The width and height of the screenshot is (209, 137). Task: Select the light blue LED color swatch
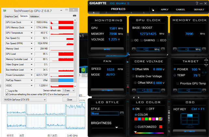point(139,119)
